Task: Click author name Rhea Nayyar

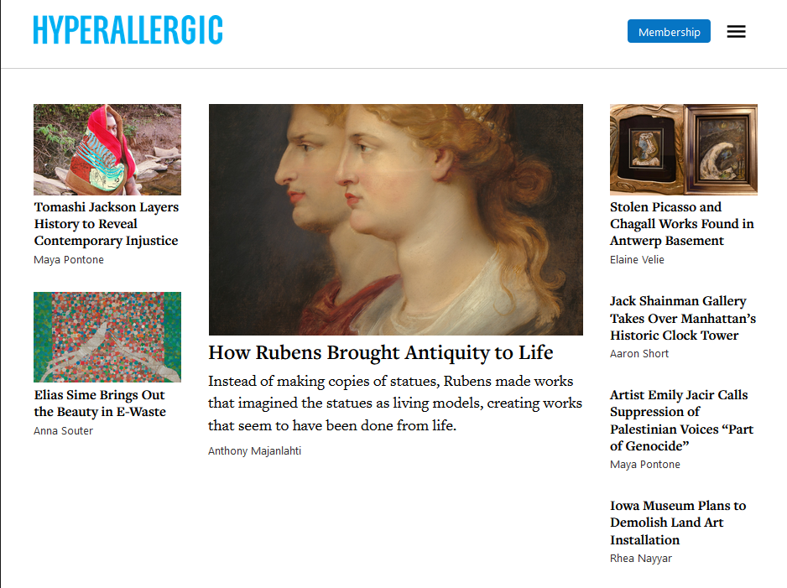Action: [641, 558]
